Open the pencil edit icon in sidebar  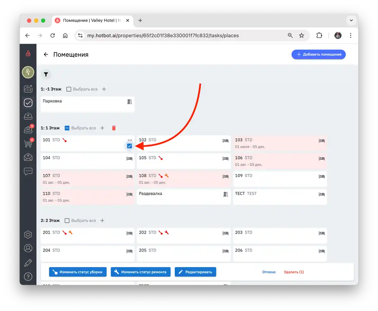[x=28, y=263]
